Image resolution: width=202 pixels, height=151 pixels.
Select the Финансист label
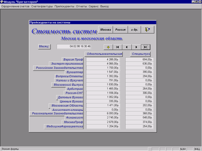74,118
